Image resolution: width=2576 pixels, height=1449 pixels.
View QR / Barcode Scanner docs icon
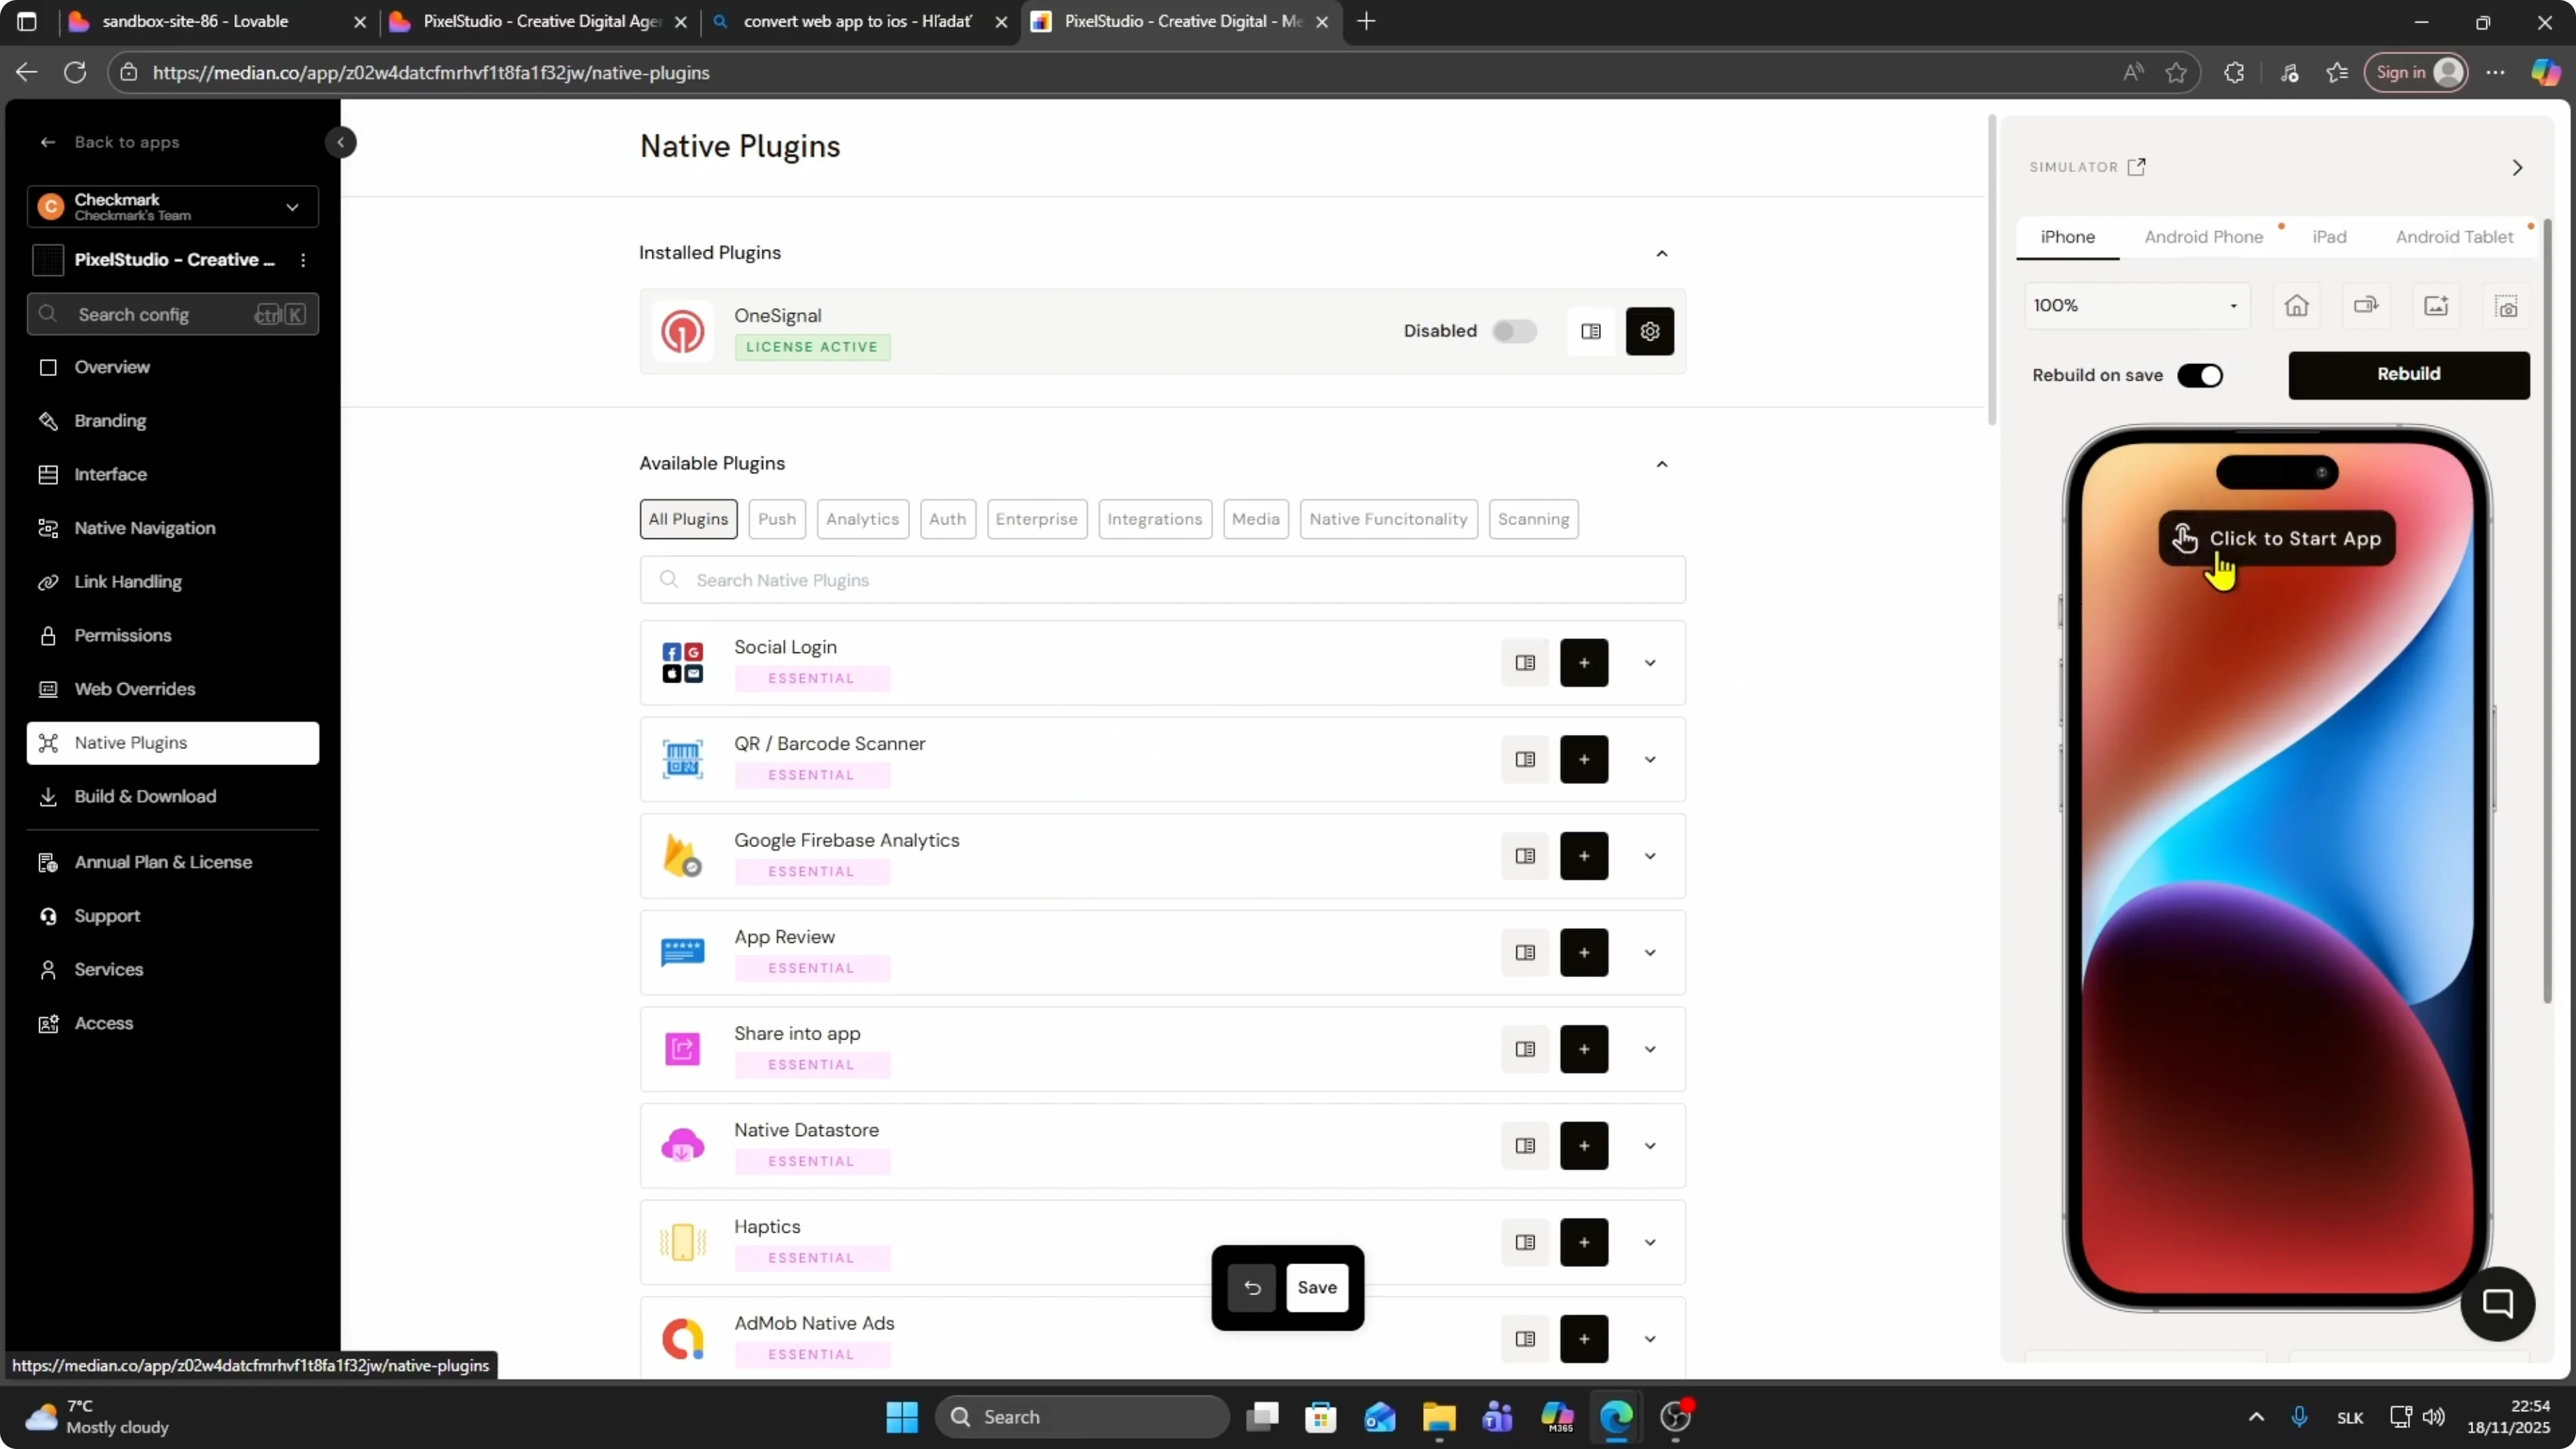pos(1525,759)
